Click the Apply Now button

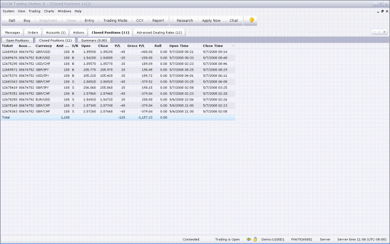tap(211, 21)
